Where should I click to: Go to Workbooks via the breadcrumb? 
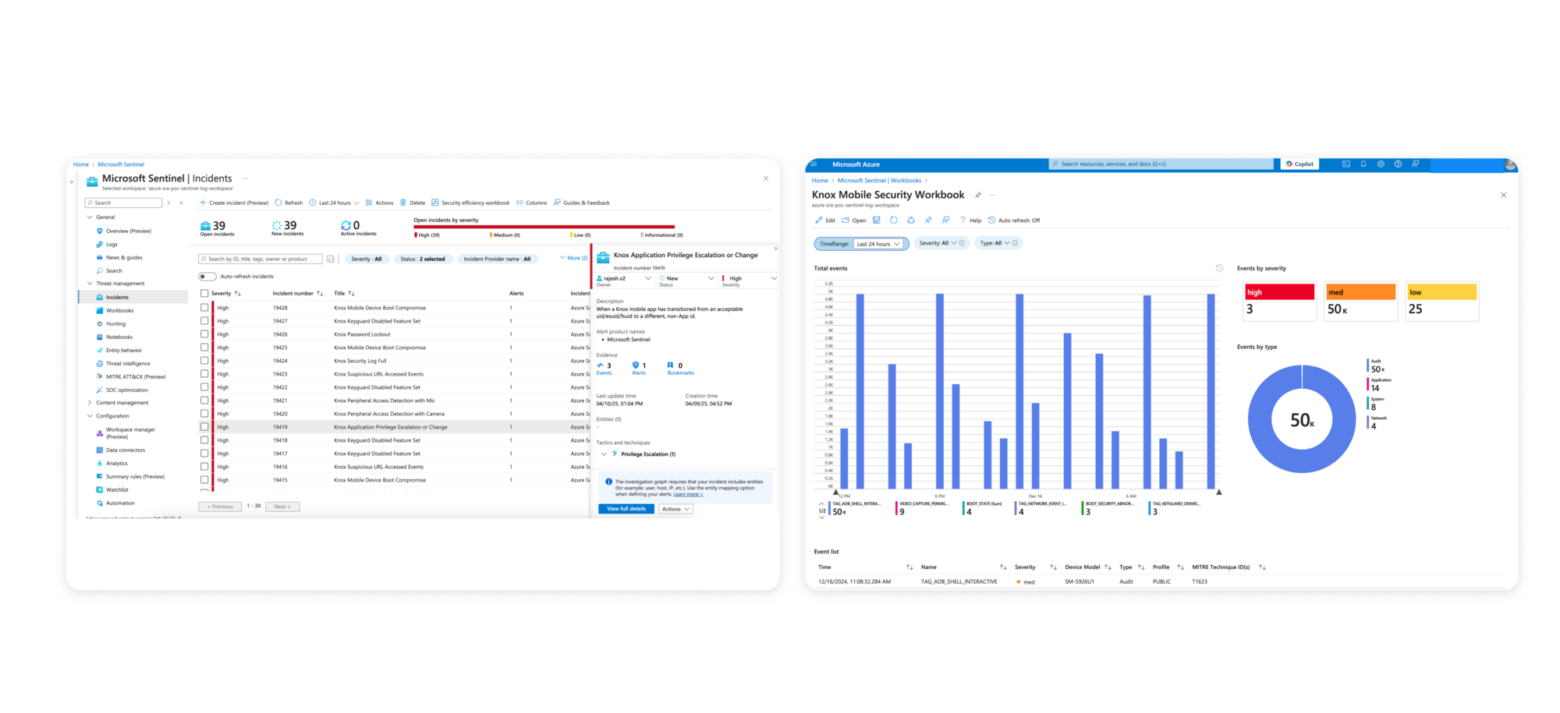tap(906, 180)
